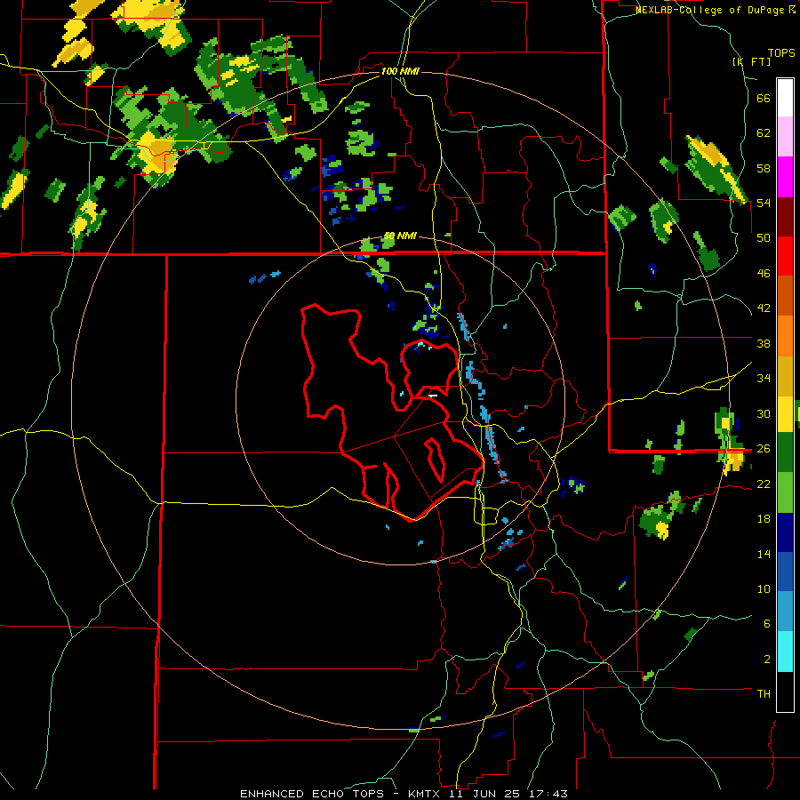800x800 pixels.
Task: Click the 46 scale label
Action: pos(764,274)
